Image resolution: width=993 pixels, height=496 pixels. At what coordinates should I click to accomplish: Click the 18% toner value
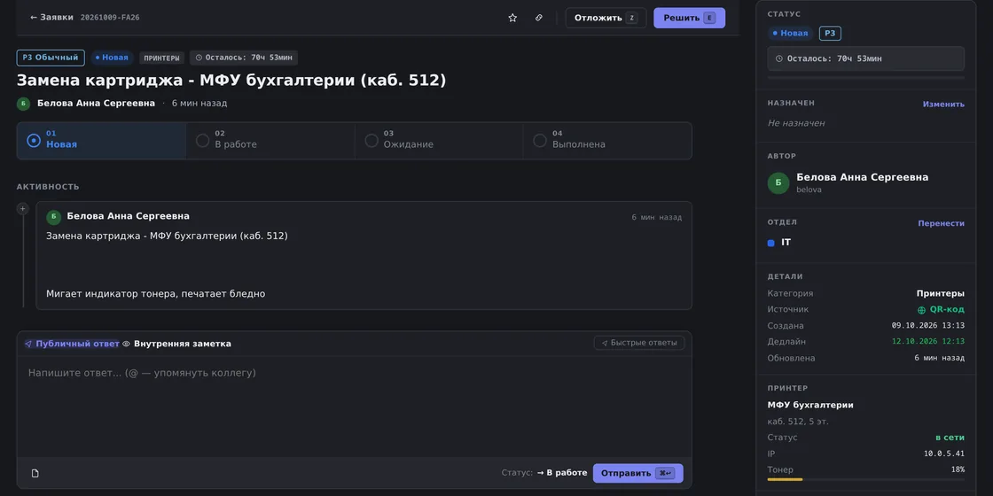tap(958, 469)
